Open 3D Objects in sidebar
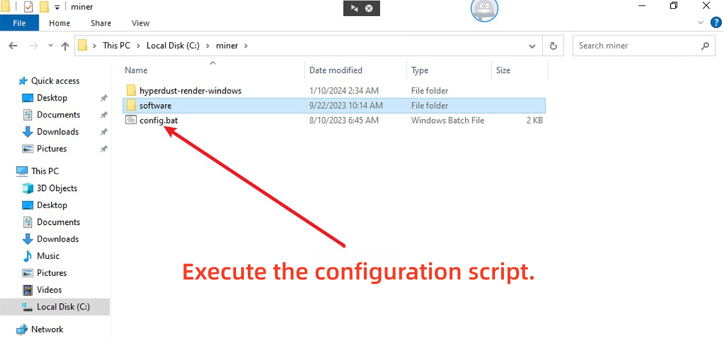The image size is (724, 341). [57, 188]
